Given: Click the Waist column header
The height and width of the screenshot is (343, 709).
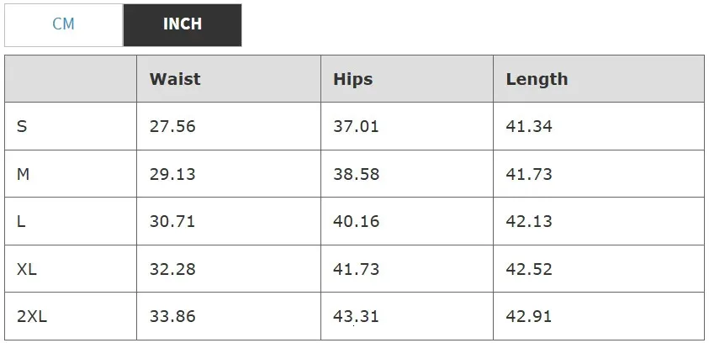Looking at the screenshot, I should click(175, 79).
